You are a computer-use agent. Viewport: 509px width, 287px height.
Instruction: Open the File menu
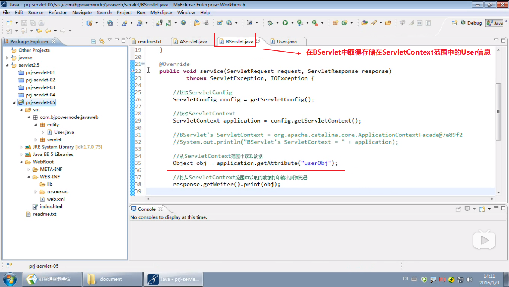click(6, 12)
